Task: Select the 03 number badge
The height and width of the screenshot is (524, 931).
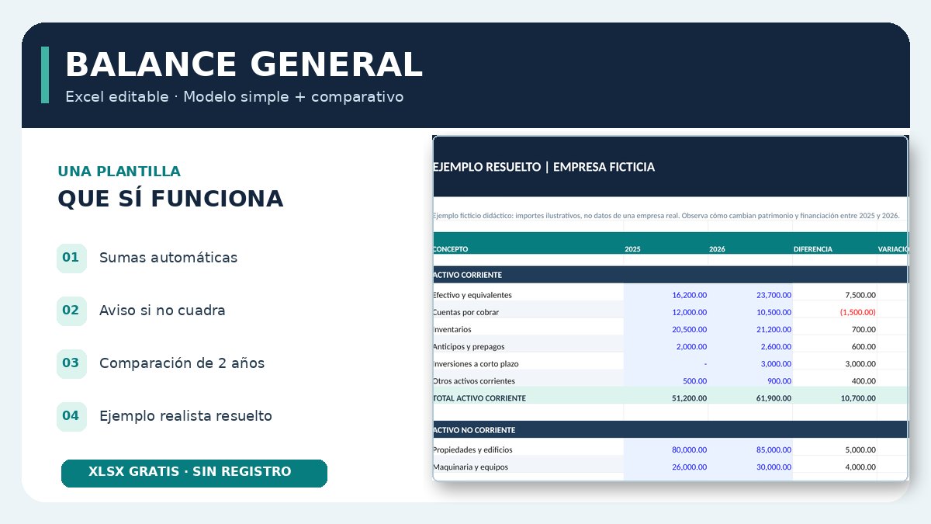Action: point(71,363)
